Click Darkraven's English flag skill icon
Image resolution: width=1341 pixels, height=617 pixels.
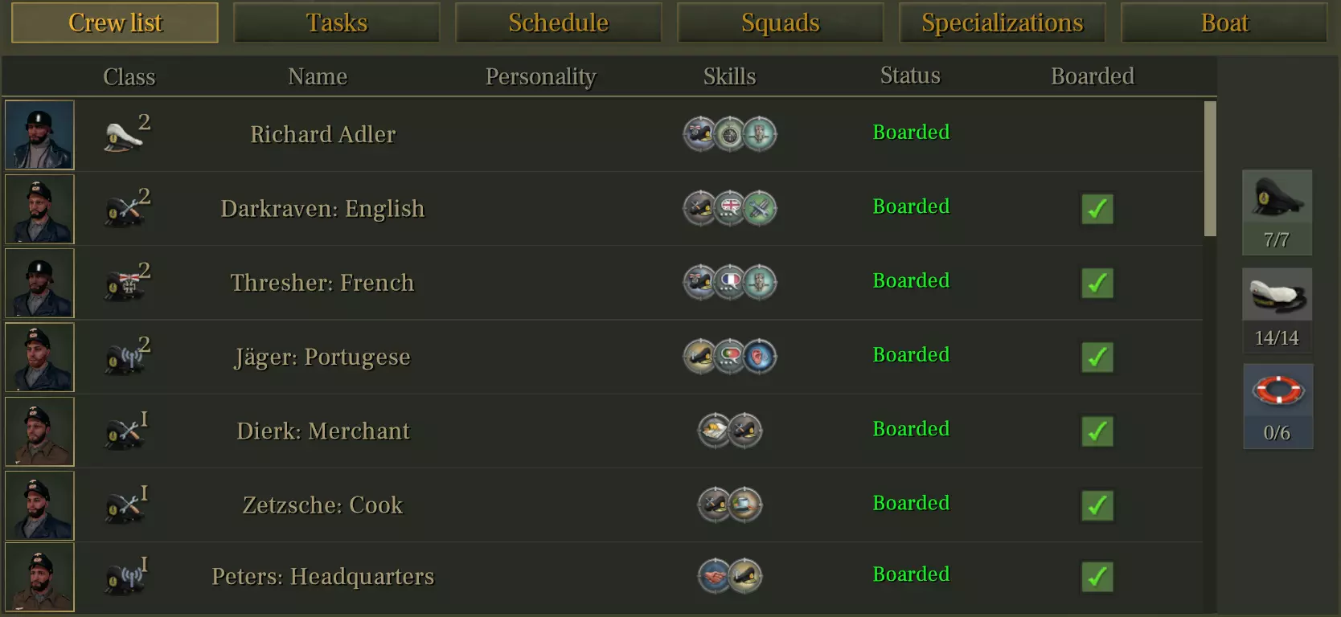point(730,208)
